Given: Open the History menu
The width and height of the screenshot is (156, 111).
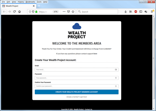Looking at the screenshot, I should [x=21, y=2].
